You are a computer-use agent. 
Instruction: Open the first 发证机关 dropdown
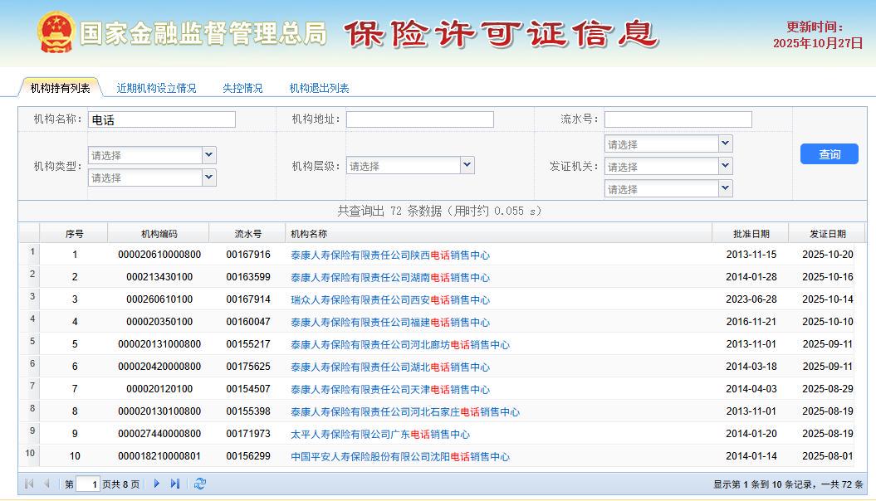(725, 144)
